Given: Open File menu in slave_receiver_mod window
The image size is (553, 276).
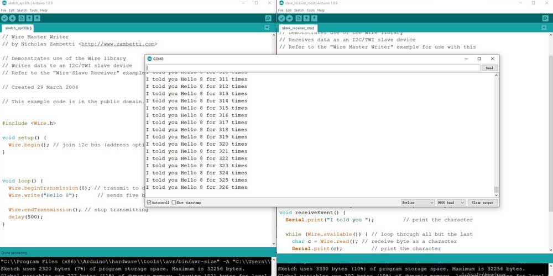Looking at the screenshot, I should (281, 10).
